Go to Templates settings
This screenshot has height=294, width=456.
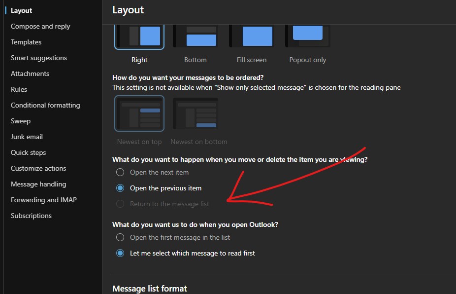[26, 42]
